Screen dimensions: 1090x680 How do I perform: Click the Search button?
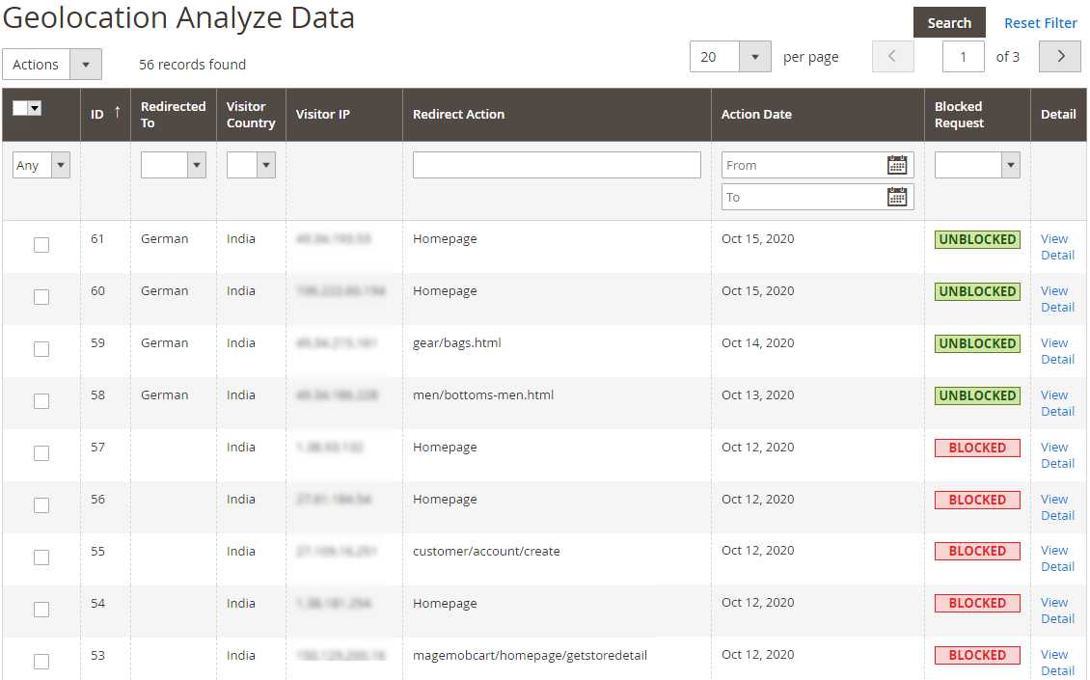949,23
